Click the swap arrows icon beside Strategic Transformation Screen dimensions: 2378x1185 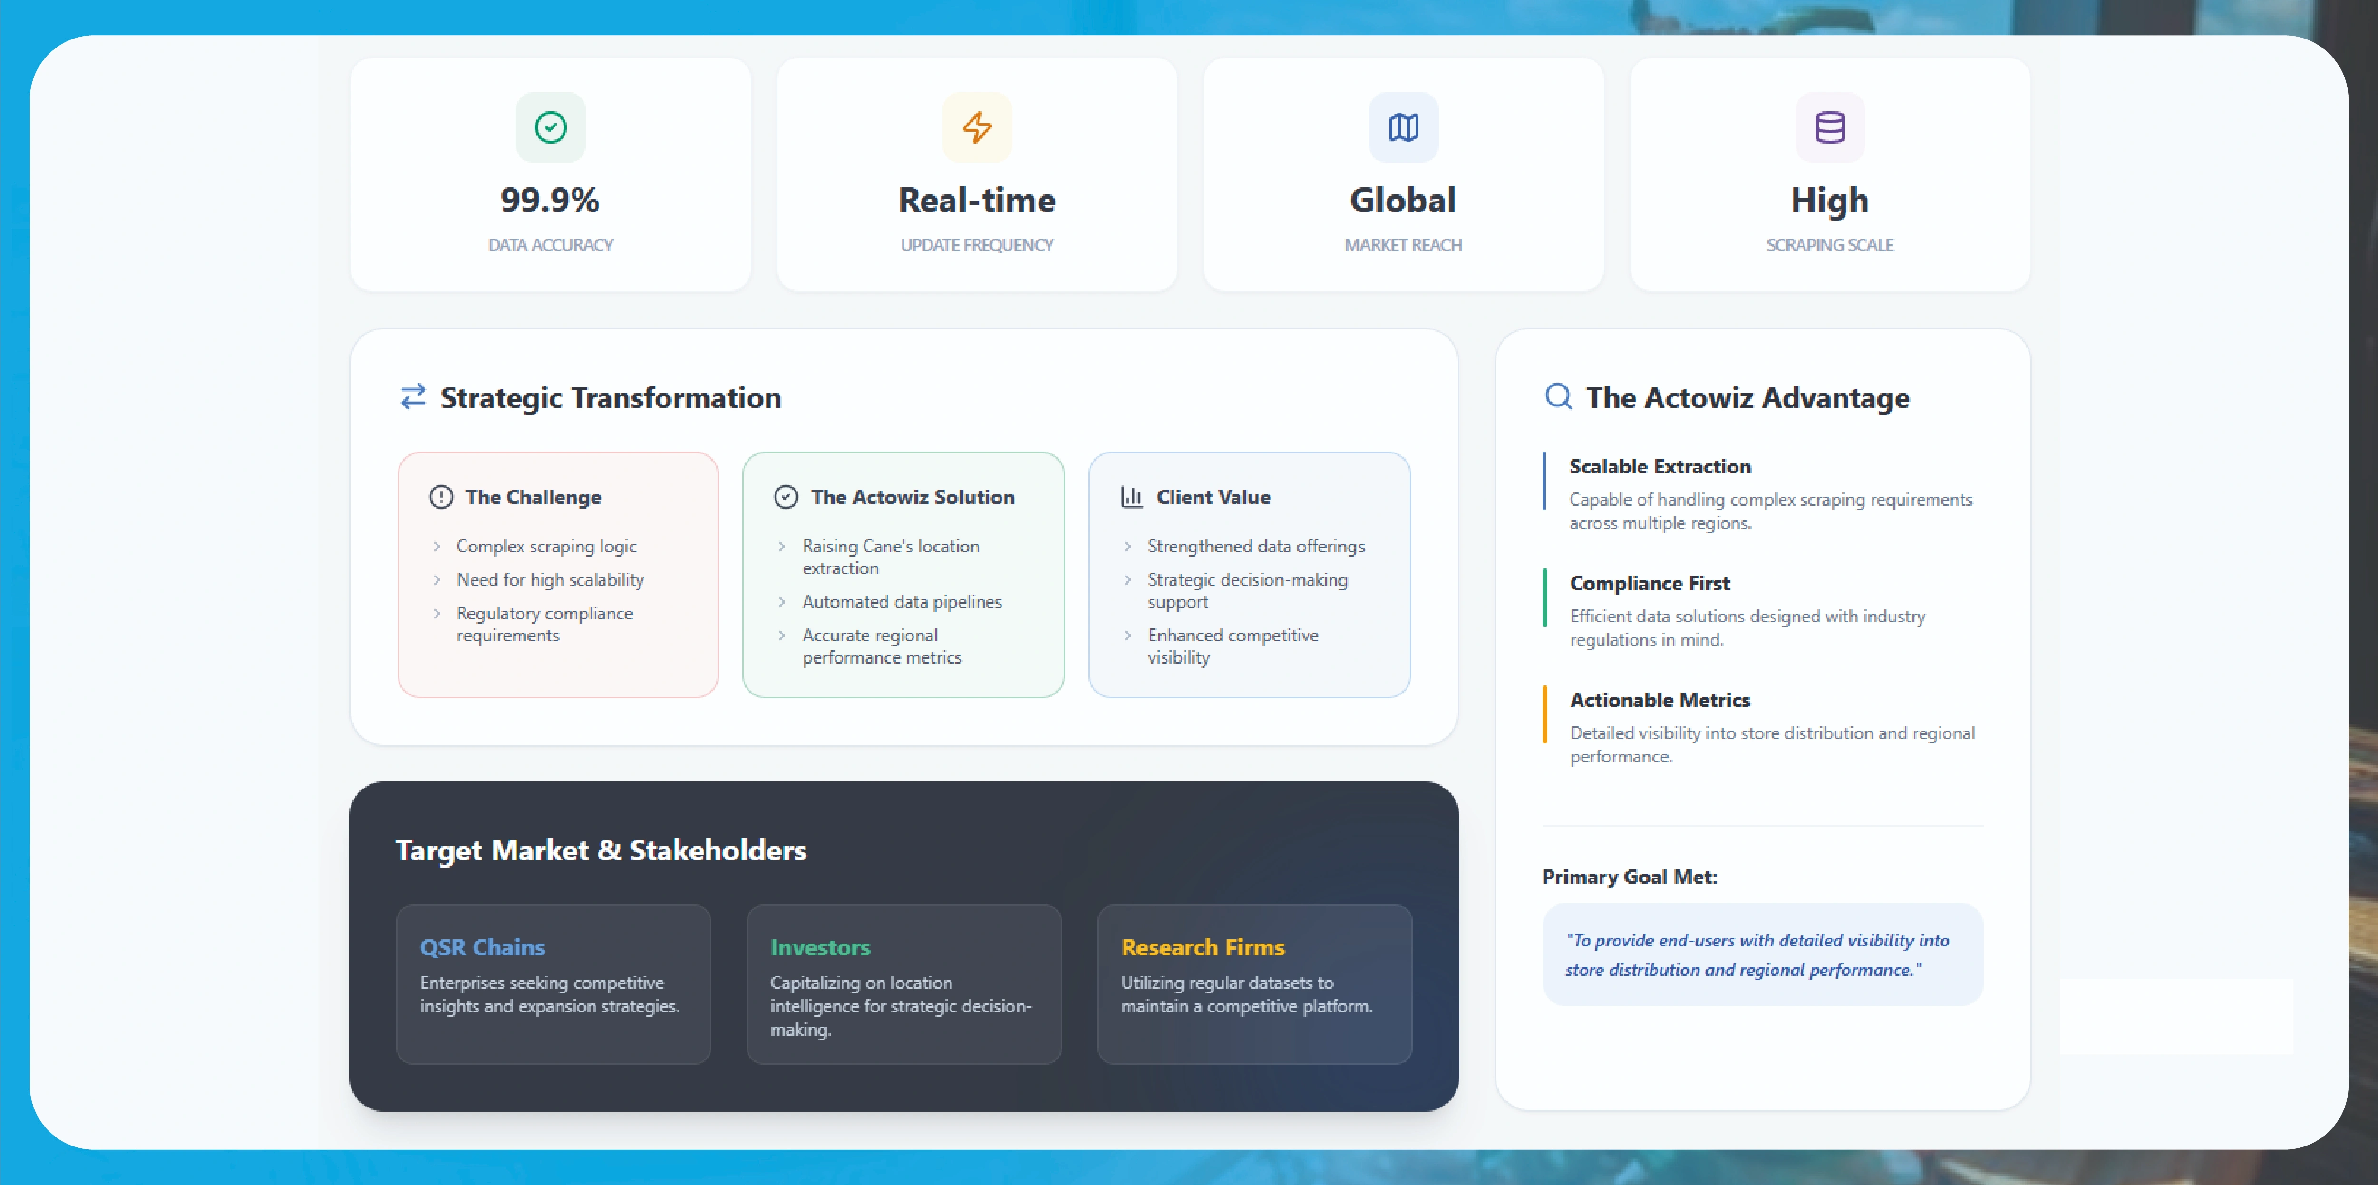414,397
